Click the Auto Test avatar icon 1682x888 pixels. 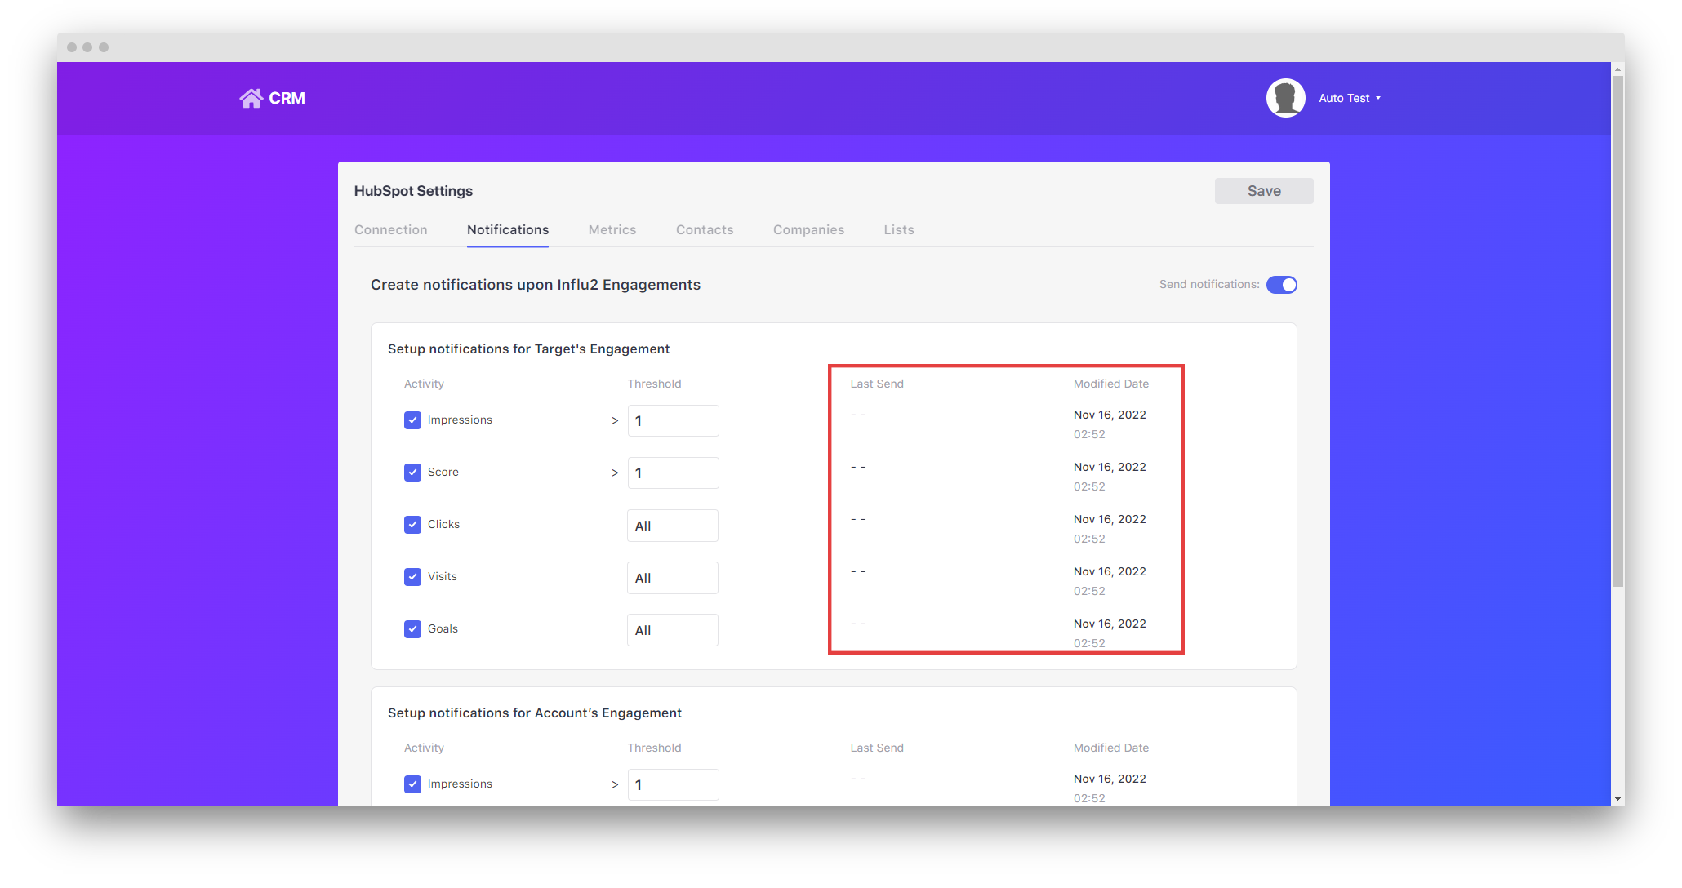1285,97
